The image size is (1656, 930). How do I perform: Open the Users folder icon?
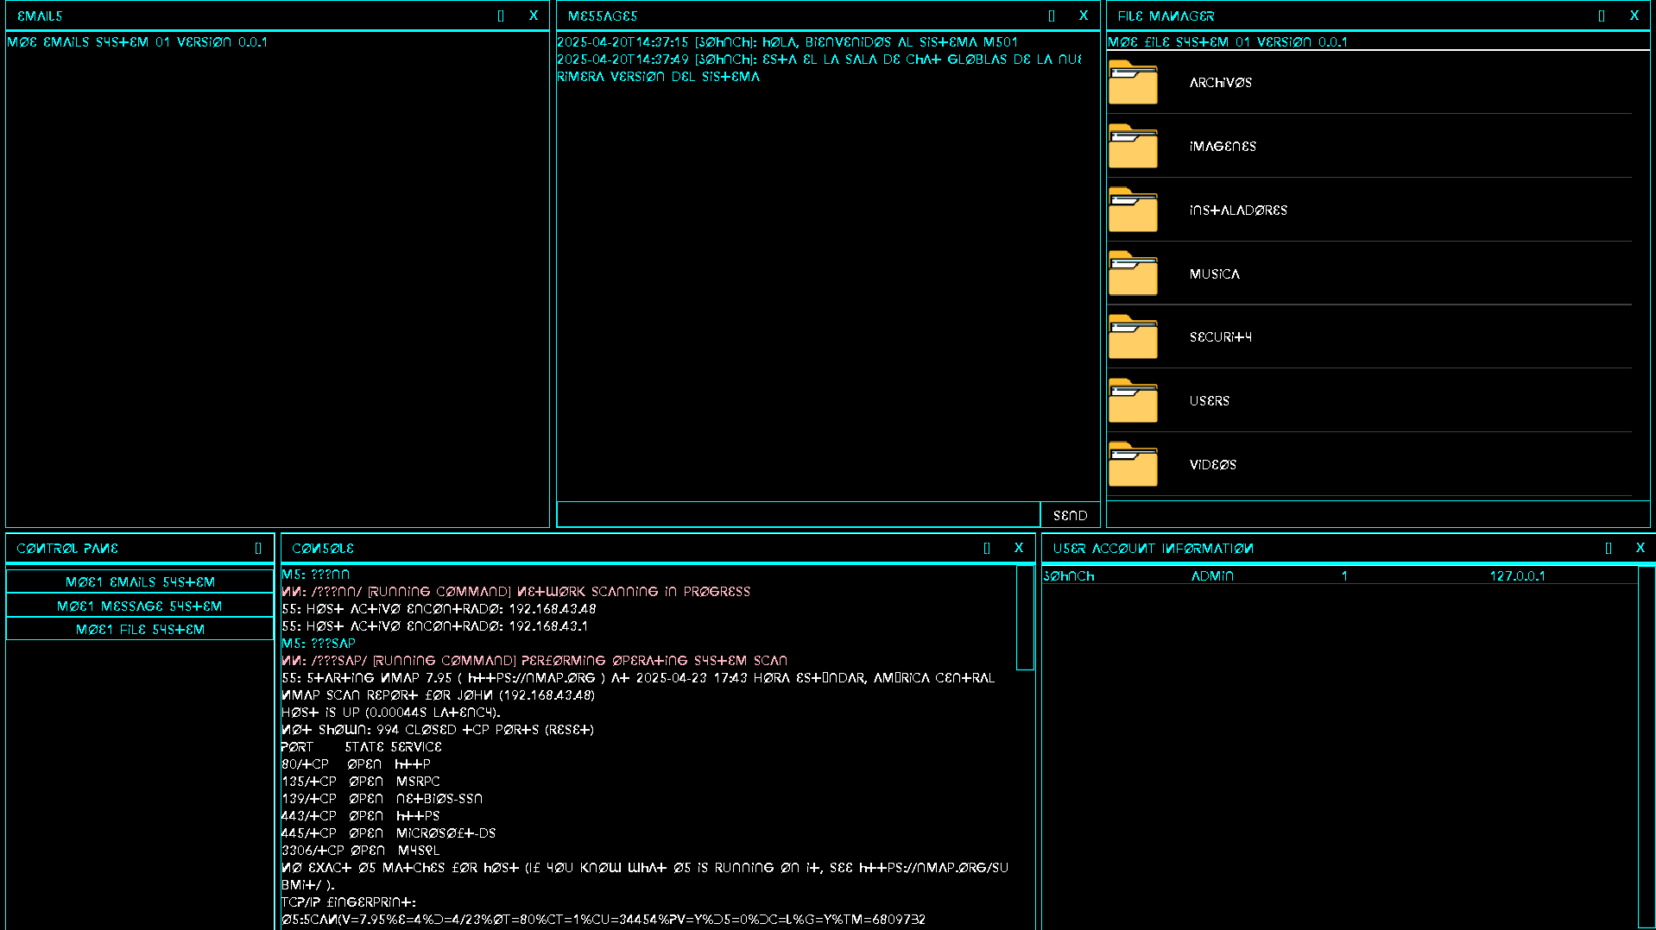1133,401
